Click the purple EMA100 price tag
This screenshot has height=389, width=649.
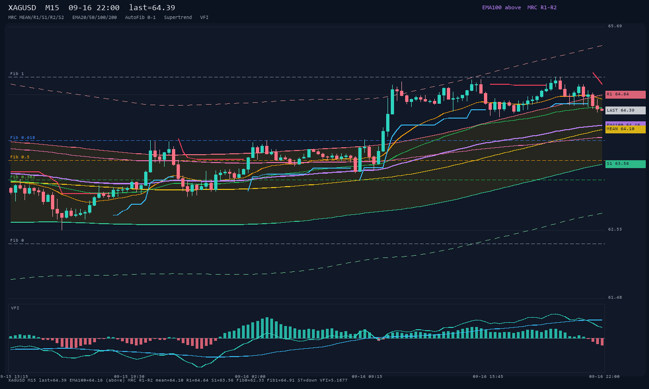[625, 124]
